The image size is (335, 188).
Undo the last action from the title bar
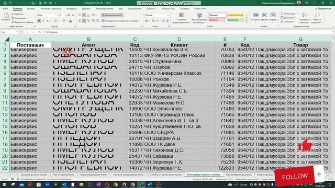click(x=10, y=3)
